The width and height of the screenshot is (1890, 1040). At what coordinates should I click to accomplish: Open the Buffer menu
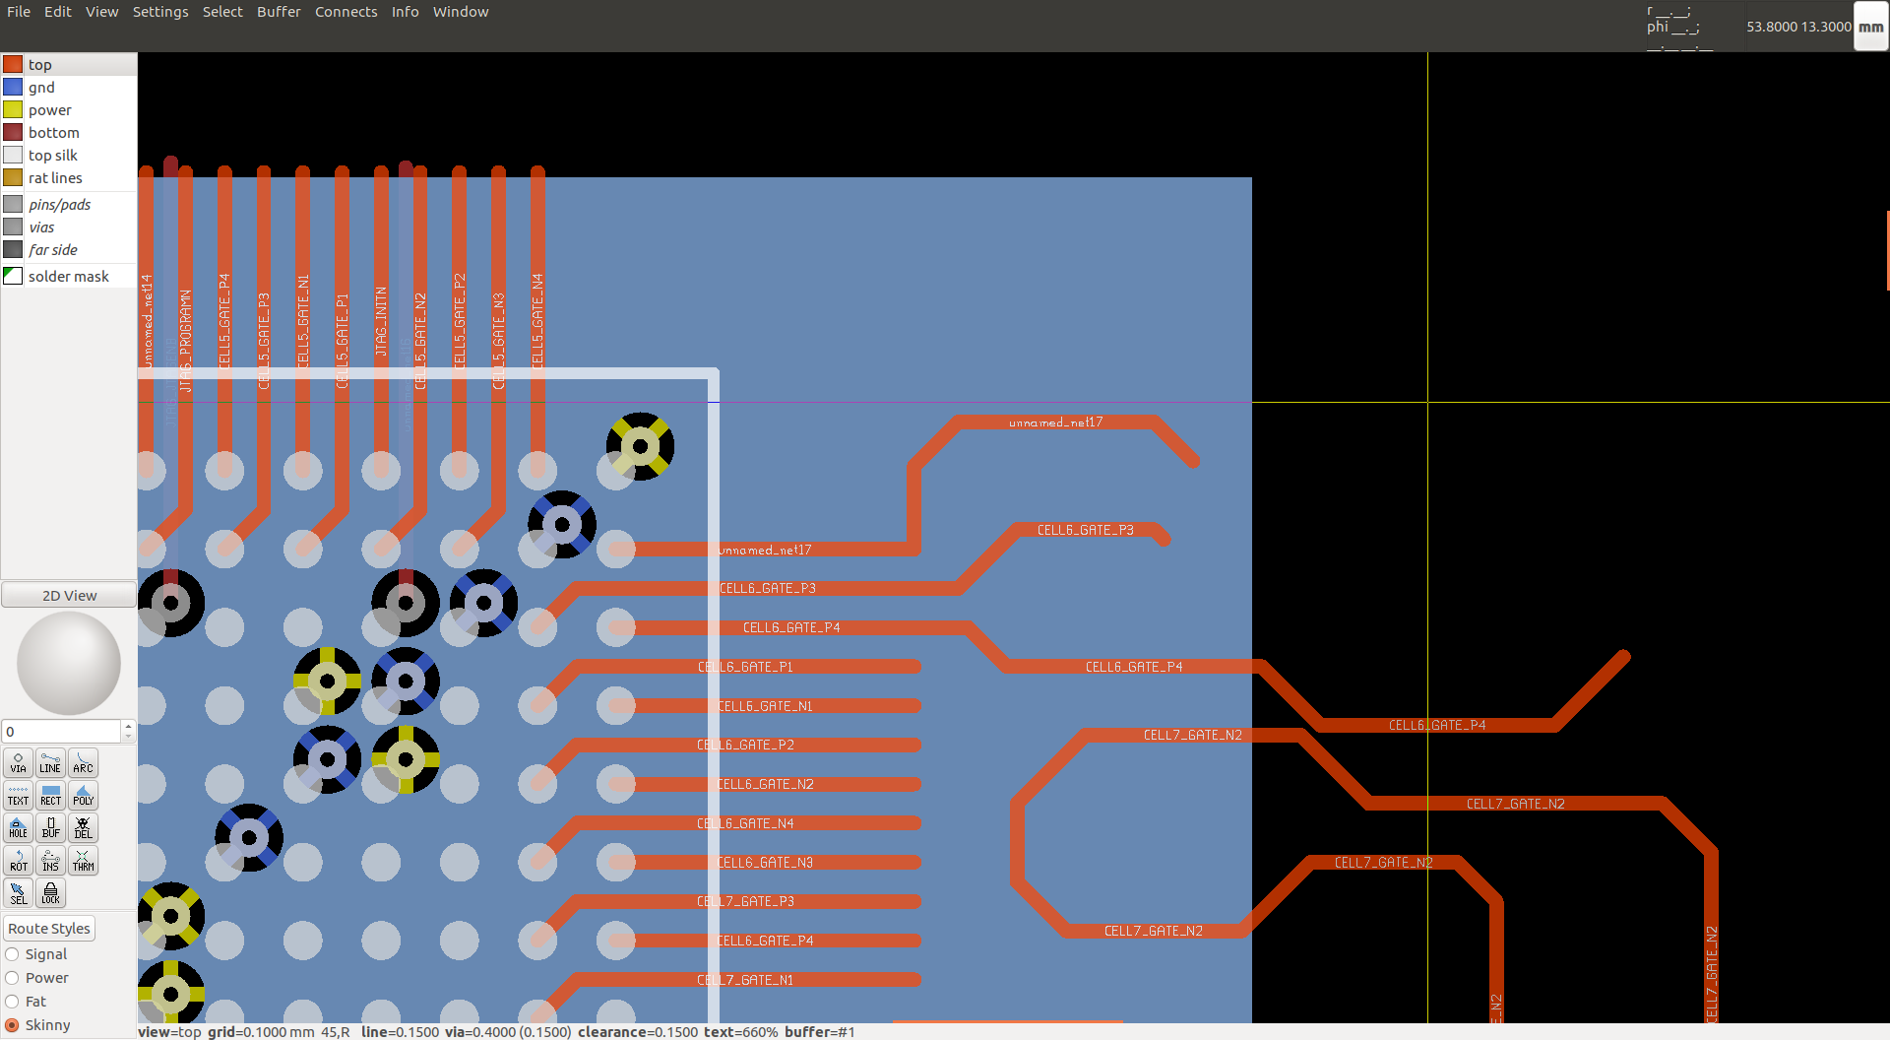click(279, 12)
